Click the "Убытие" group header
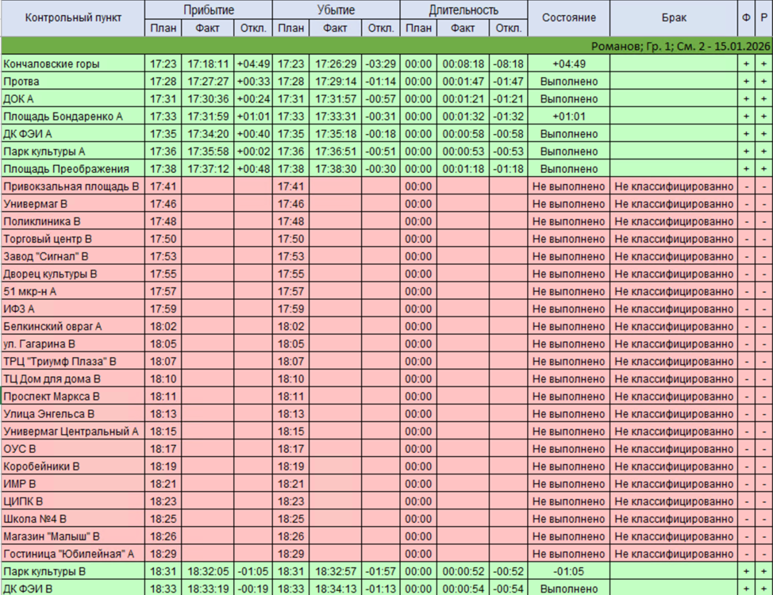773x595 pixels. [x=336, y=10]
